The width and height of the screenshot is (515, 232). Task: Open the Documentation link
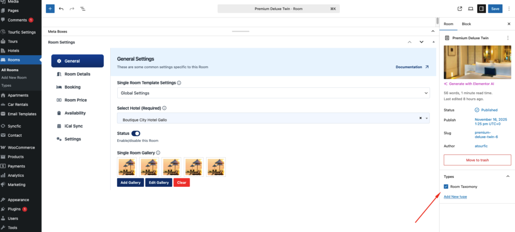pos(412,67)
